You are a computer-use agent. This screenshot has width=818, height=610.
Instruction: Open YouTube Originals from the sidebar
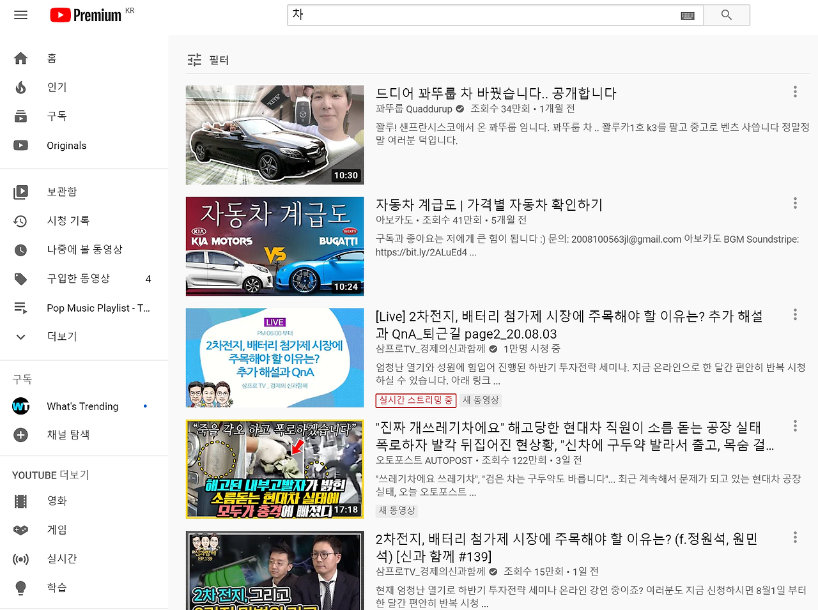(20, 145)
